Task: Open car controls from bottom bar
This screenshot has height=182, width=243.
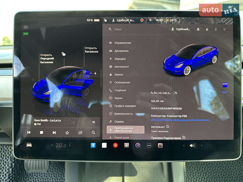Action: [x=29, y=145]
